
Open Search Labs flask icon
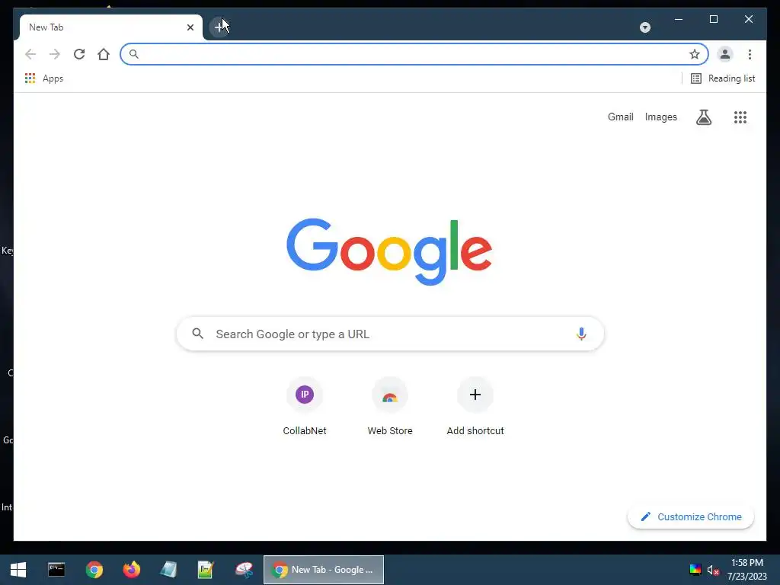point(703,117)
